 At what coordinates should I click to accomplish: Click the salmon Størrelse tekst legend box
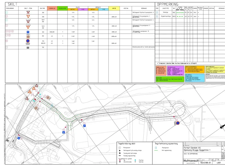(161, 71)
